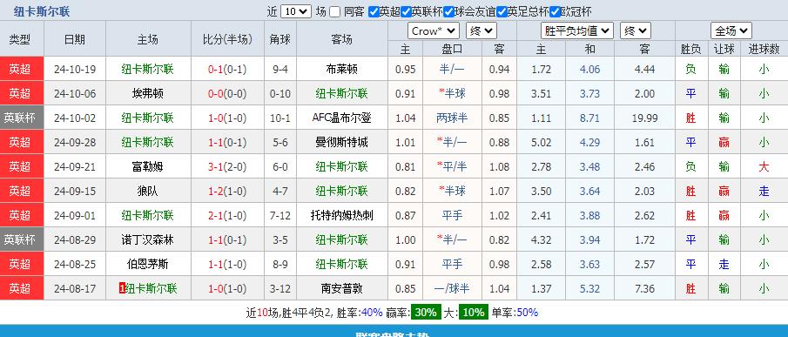Open the 终 dropdown next to 胜平负均值
The height and width of the screenshot is (337, 788).
[636, 31]
